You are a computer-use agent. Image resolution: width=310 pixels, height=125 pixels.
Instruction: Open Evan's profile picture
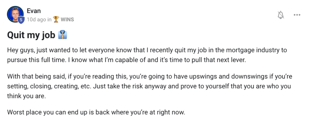coord(15,14)
